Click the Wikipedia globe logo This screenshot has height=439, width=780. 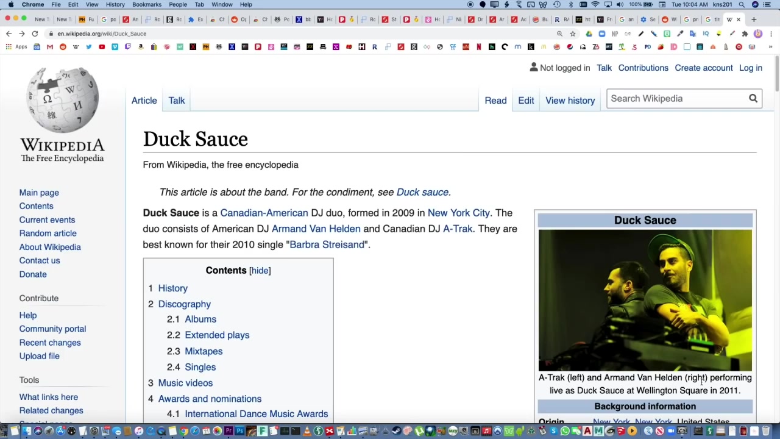(x=62, y=100)
